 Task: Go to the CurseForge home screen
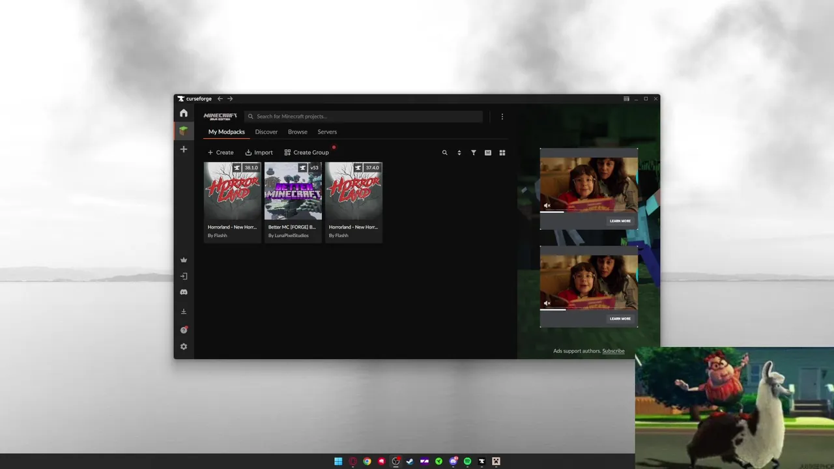click(x=184, y=113)
